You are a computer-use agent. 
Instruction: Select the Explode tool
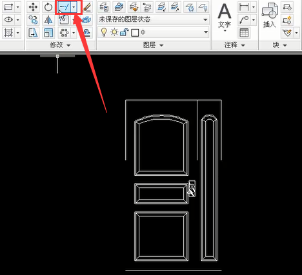(x=87, y=20)
